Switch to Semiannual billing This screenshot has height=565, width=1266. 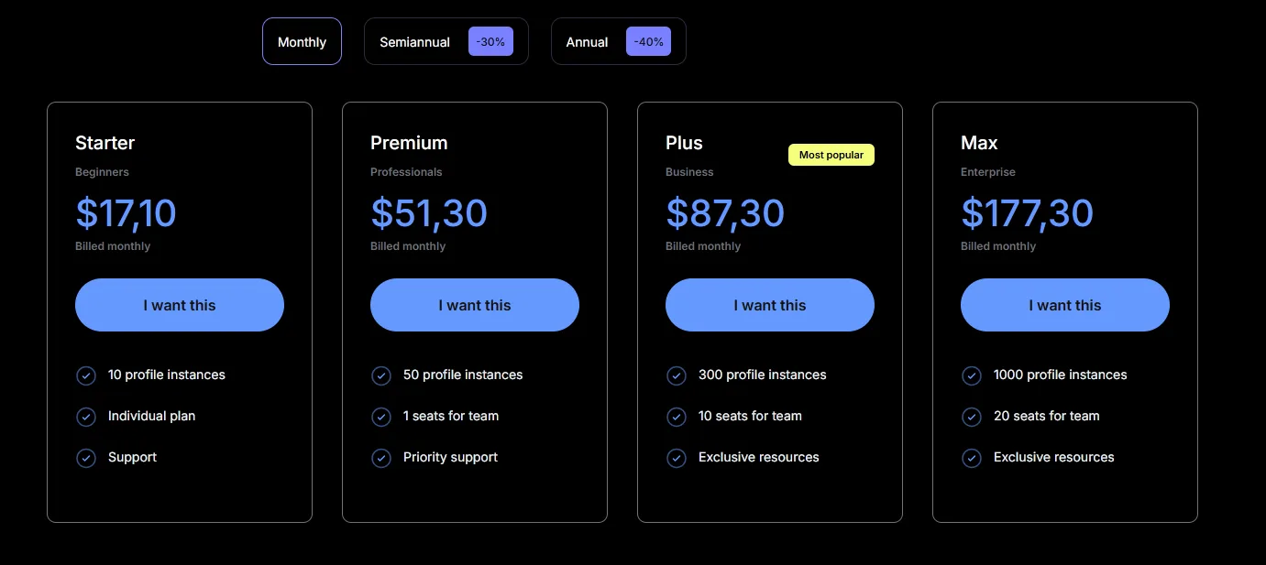pyautogui.click(x=446, y=41)
